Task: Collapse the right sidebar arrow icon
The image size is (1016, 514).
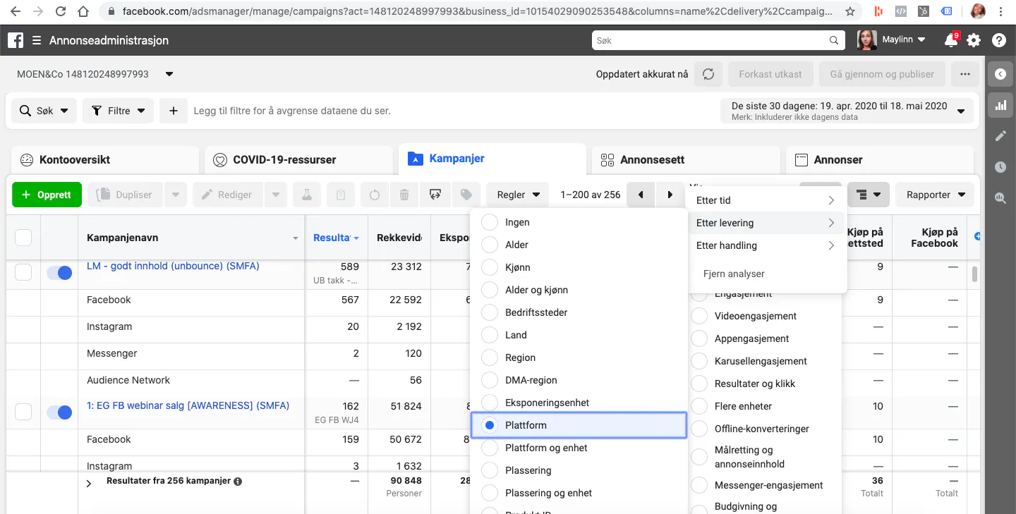Action: pos(1000,74)
